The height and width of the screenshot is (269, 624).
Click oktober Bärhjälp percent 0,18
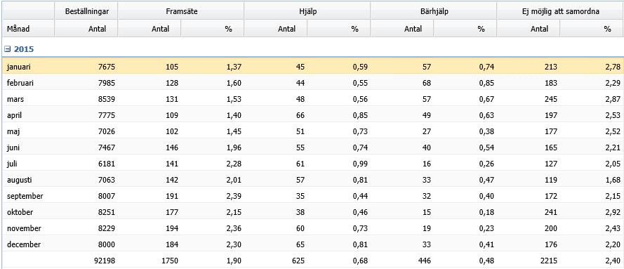pyautogui.click(x=486, y=213)
